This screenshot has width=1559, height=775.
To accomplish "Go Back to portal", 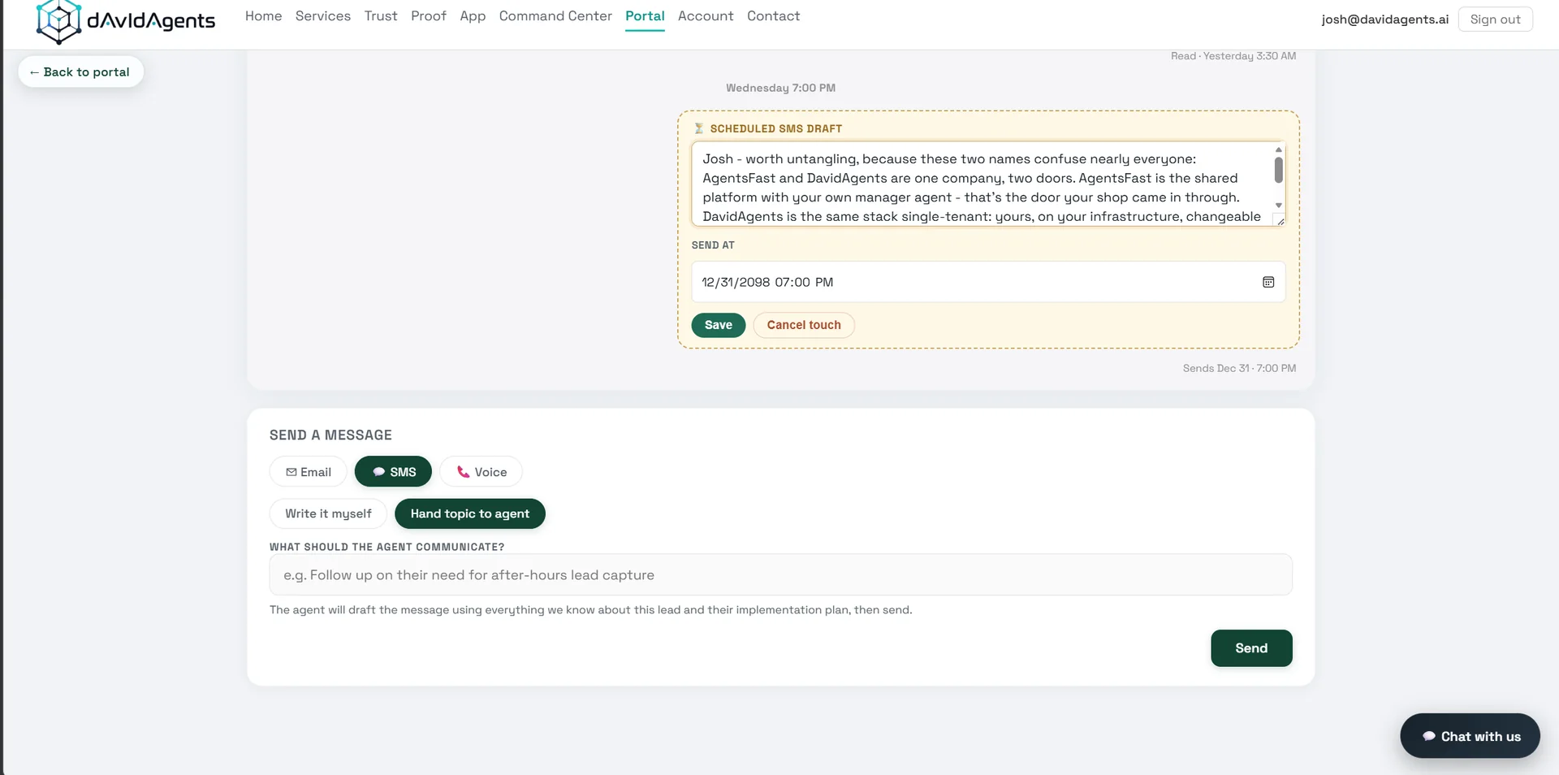I will coord(80,72).
